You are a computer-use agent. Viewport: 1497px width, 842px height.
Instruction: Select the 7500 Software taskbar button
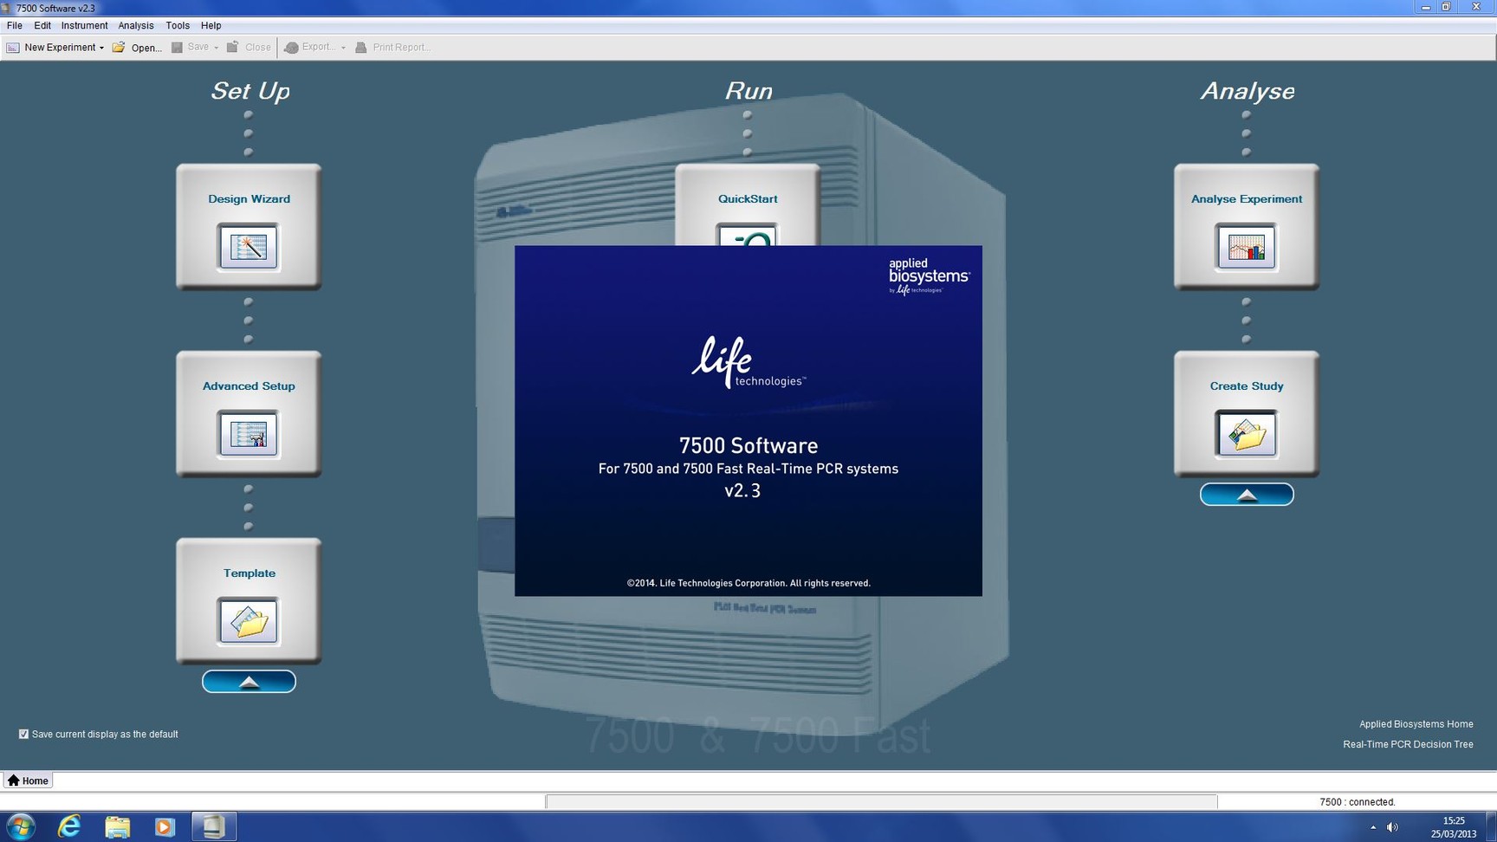pyautogui.click(x=213, y=826)
